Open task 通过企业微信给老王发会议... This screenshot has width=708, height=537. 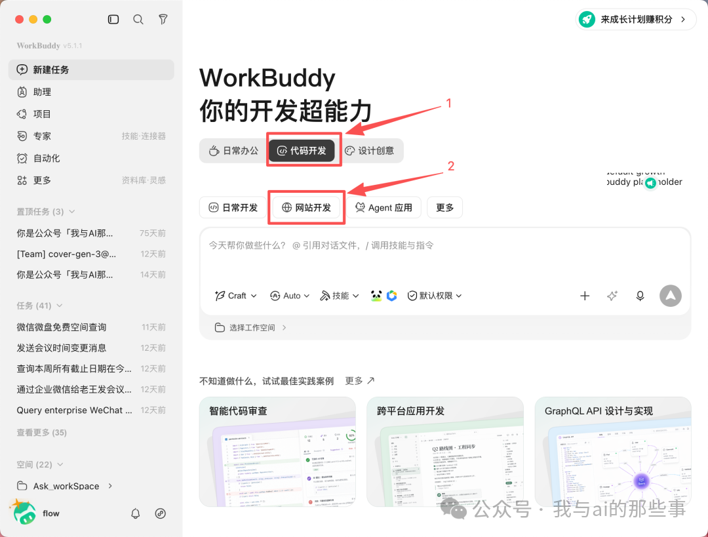coord(91,389)
